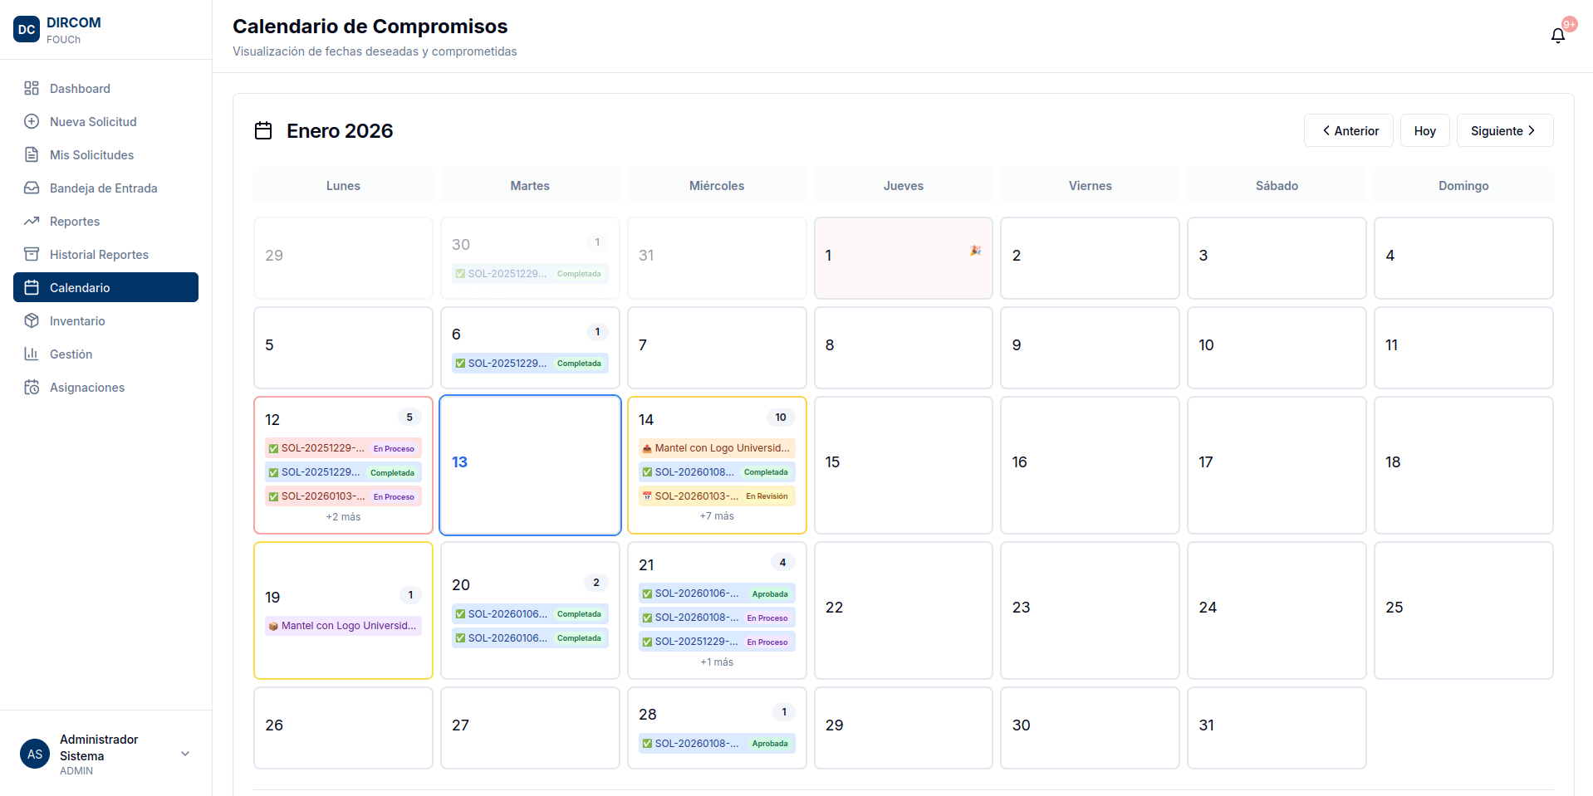
Task: Click the Enero 2026 month title
Action: (340, 130)
